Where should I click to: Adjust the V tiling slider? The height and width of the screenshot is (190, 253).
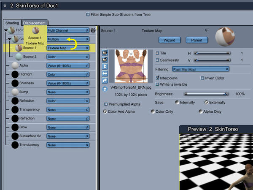[212, 60]
